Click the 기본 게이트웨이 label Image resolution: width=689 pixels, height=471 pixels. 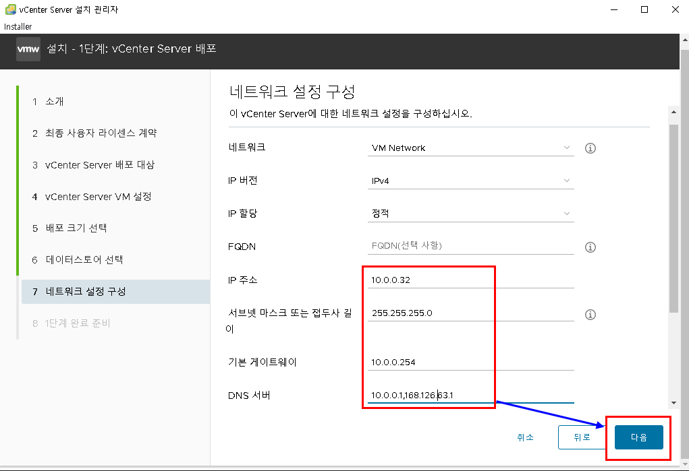tap(263, 362)
